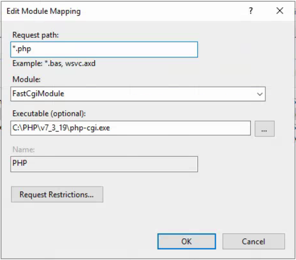This screenshot has height=260, width=296.
Task: Click the *.php text in Request path
Action: [x=22, y=49]
